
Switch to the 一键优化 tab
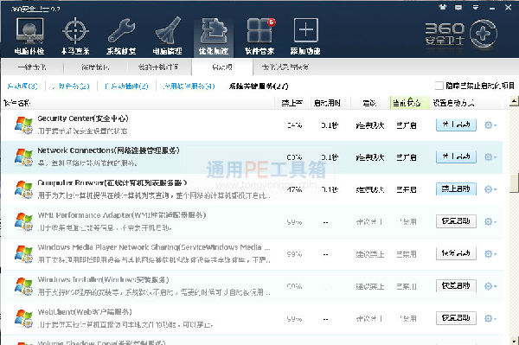[32, 67]
